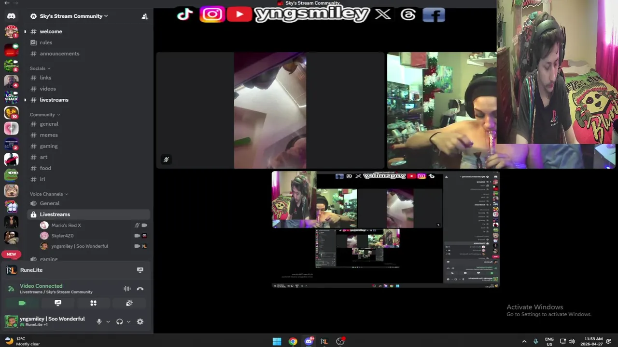Select the locked Livestreams voice channel
Screen dimensions: 618x347
click(89, 214)
